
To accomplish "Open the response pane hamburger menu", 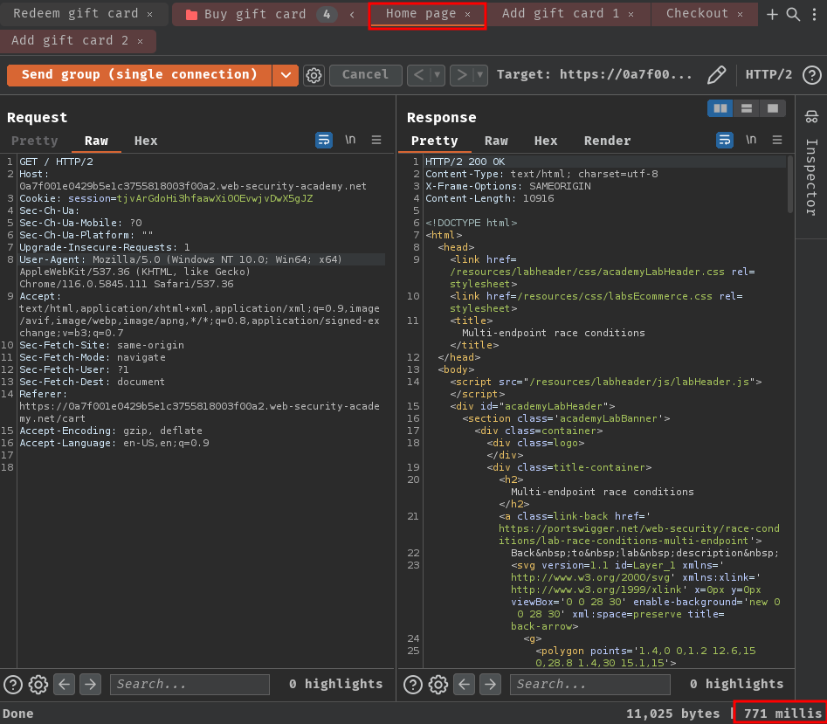I will coord(777,140).
